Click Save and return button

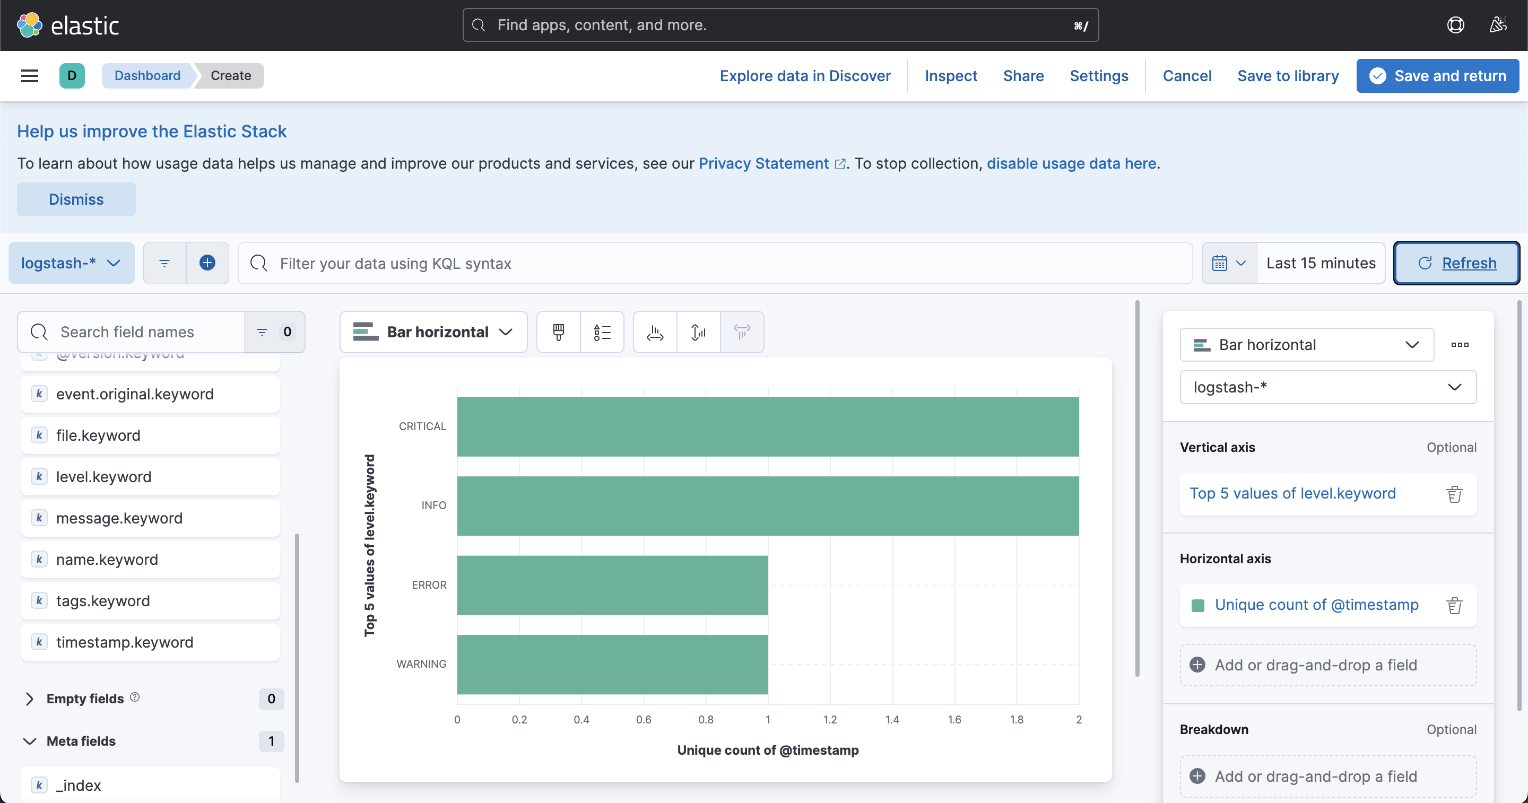(x=1437, y=76)
